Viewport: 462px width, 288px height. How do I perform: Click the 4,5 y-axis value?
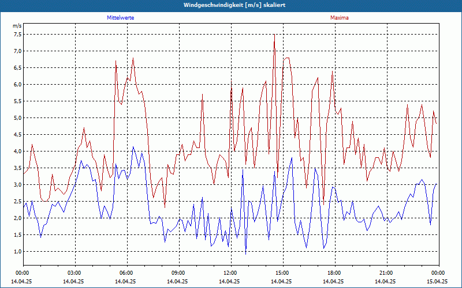pos(18,135)
